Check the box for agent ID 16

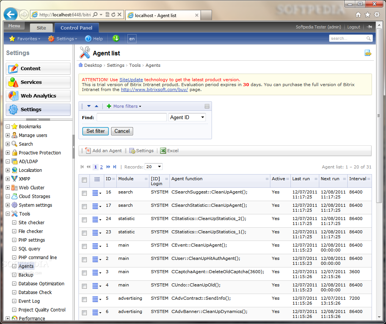84,193
